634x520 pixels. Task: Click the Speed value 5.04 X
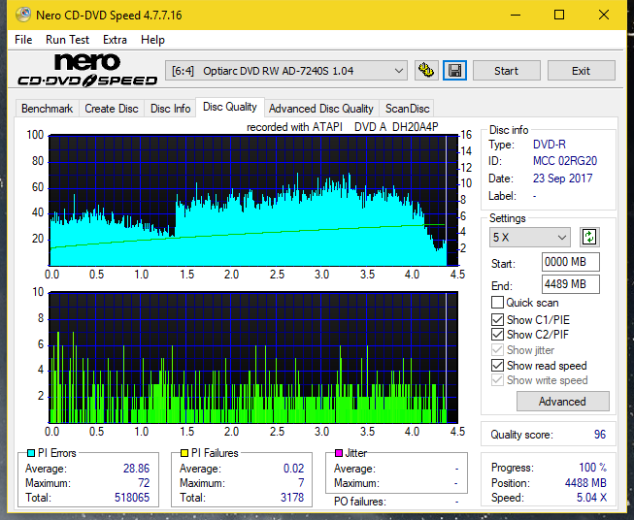591,497
